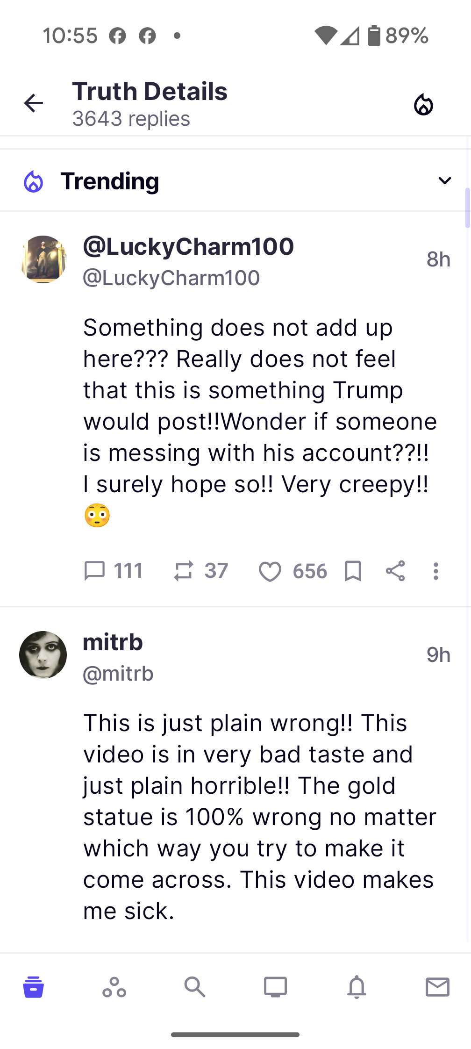Open the @LuckyCharm100 display name link
Screen dimensions: 471x1049
[x=188, y=246]
